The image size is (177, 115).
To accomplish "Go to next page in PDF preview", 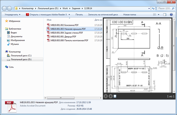I will point(111,96).
